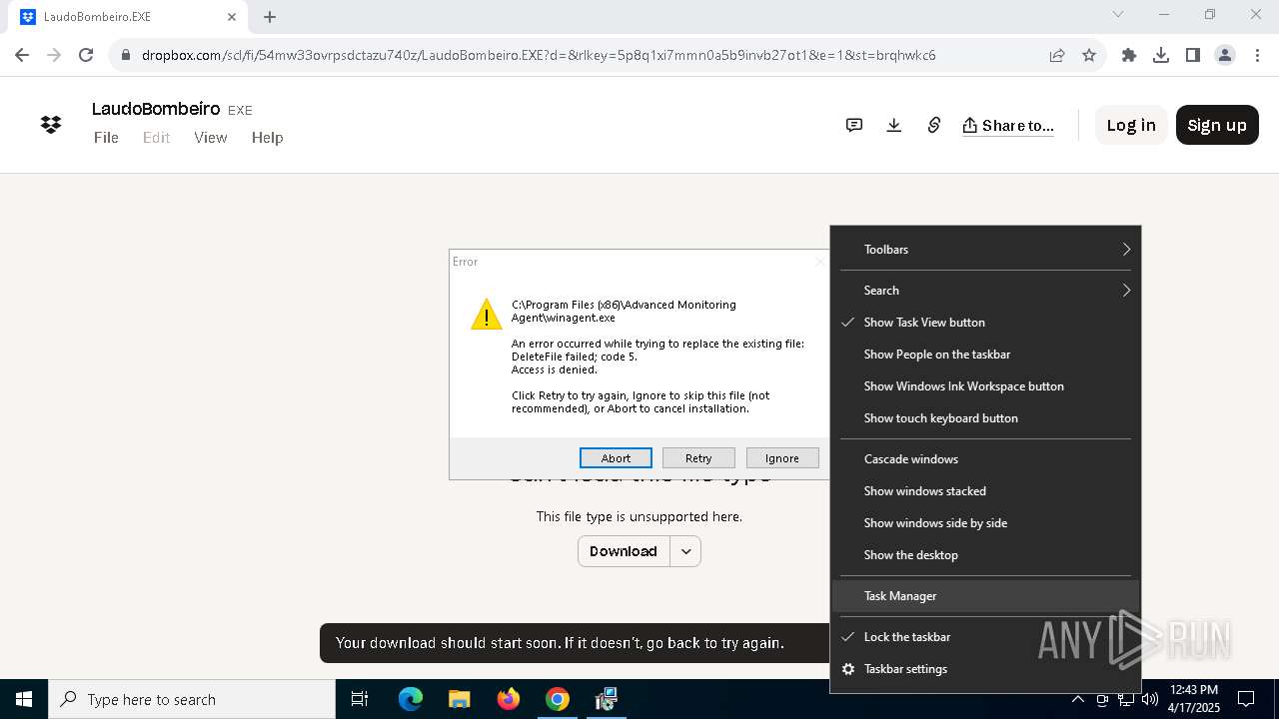Open Chrome downloads tray icon
Image resolution: width=1279 pixels, height=719 pixels.
[x=1161, y=55]
